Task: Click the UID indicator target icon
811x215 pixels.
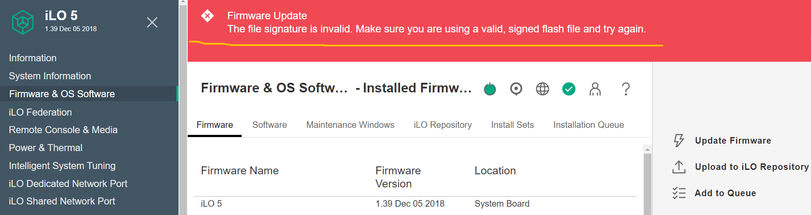Action: coord(516,89)
